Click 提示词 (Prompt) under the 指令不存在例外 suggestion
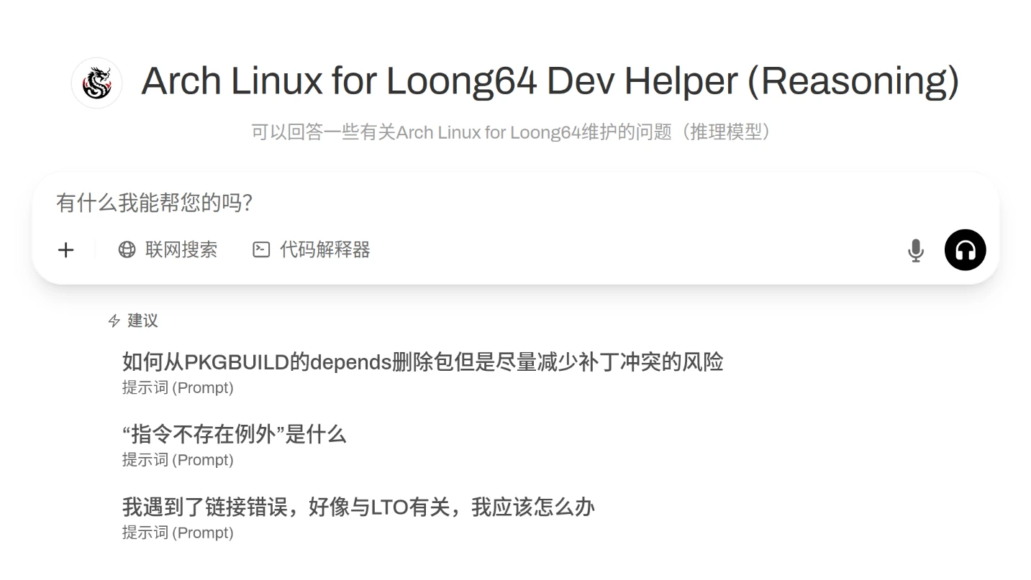 coord(178,460)
